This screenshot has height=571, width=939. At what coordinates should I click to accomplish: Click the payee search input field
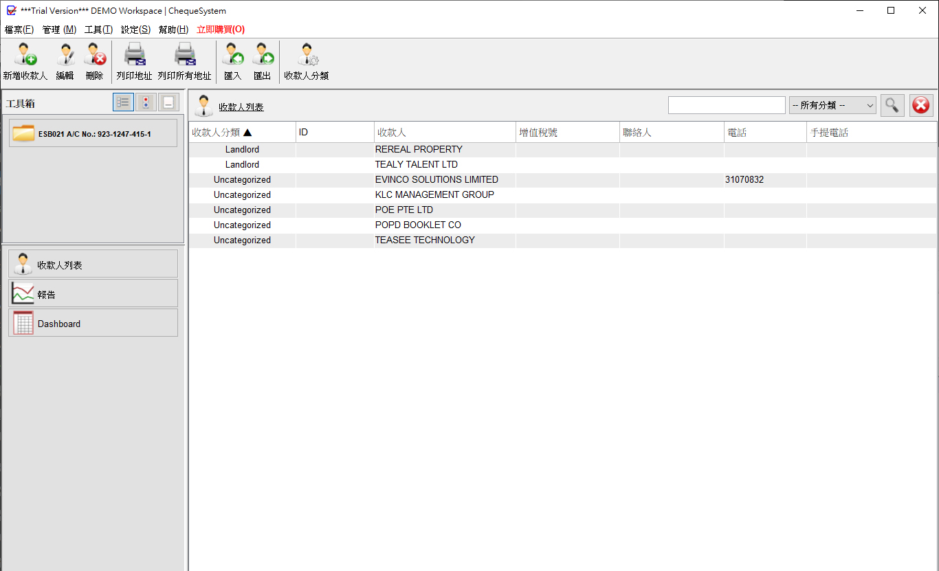(x=727, y=105)
